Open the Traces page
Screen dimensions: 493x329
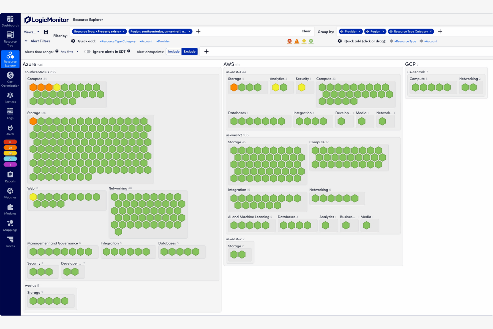coord(10,242)
